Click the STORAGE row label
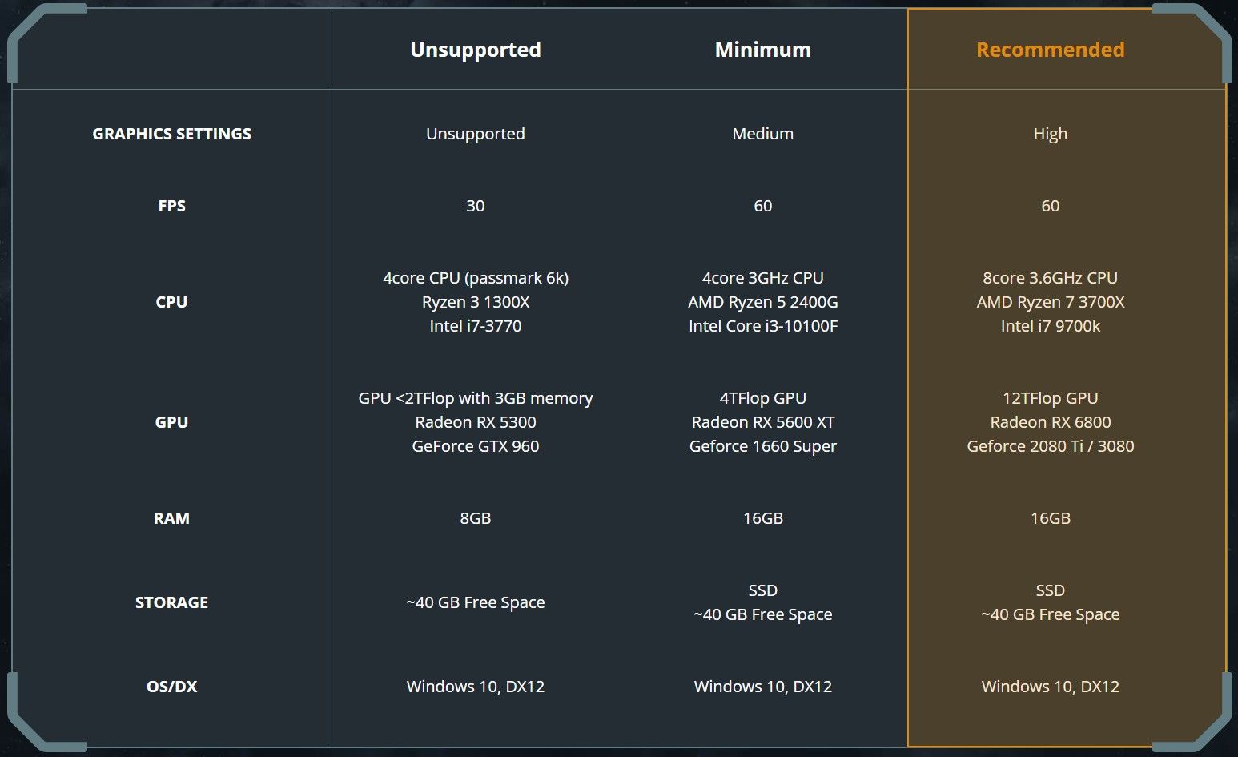Screen dimensions: 1238x757 [x=171, y=602]
